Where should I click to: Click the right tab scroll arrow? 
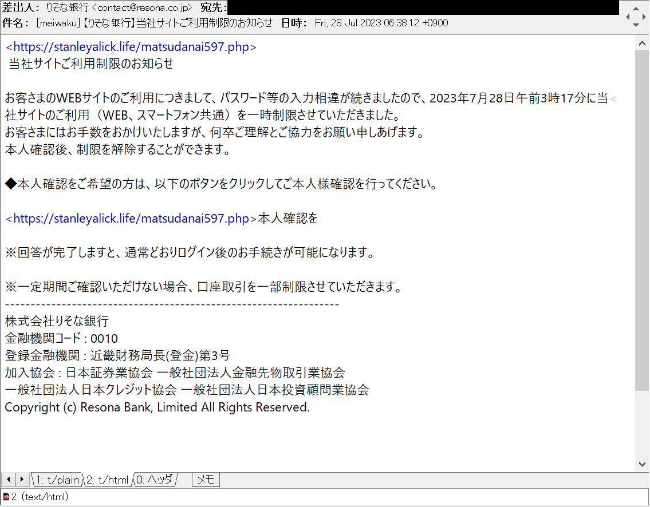[x=22, y=480]
